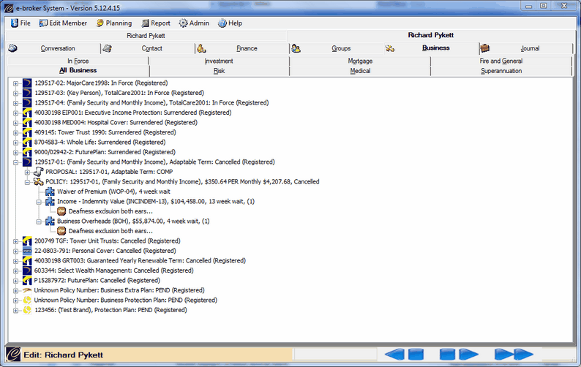Expand the Unknown Policy Business Extra Plan node
The width and height of the screenshot is (581, 367).
15,291
